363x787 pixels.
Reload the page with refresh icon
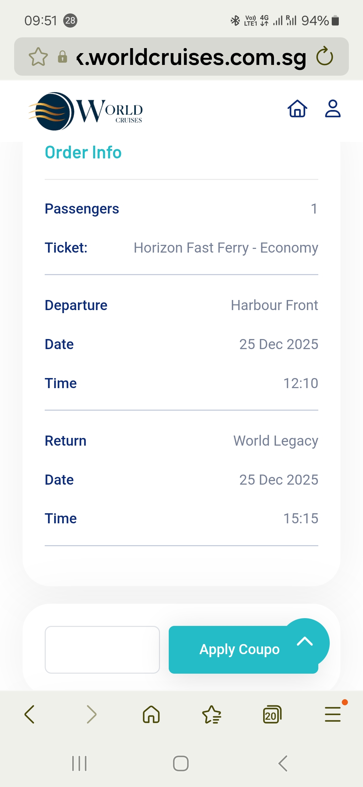pos(324,57)
